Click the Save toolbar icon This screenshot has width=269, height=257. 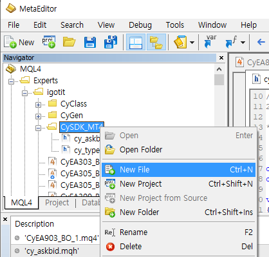click(x=90, y=42)
